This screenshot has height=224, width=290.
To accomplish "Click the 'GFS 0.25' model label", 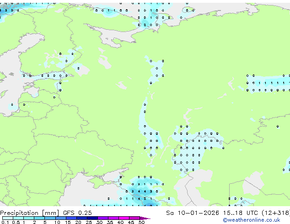I will 77,213.
